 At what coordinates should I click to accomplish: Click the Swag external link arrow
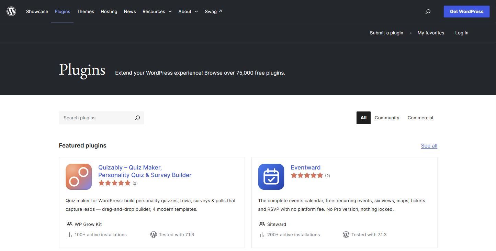[x=220, y=11]
